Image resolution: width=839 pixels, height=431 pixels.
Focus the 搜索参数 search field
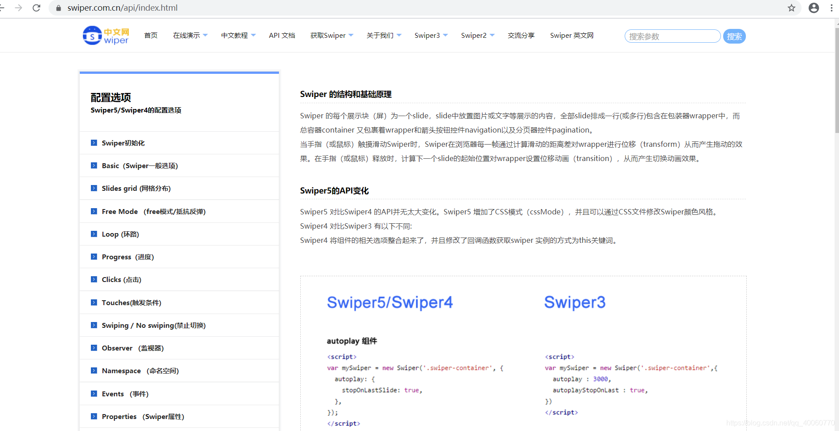click(672, 36)
